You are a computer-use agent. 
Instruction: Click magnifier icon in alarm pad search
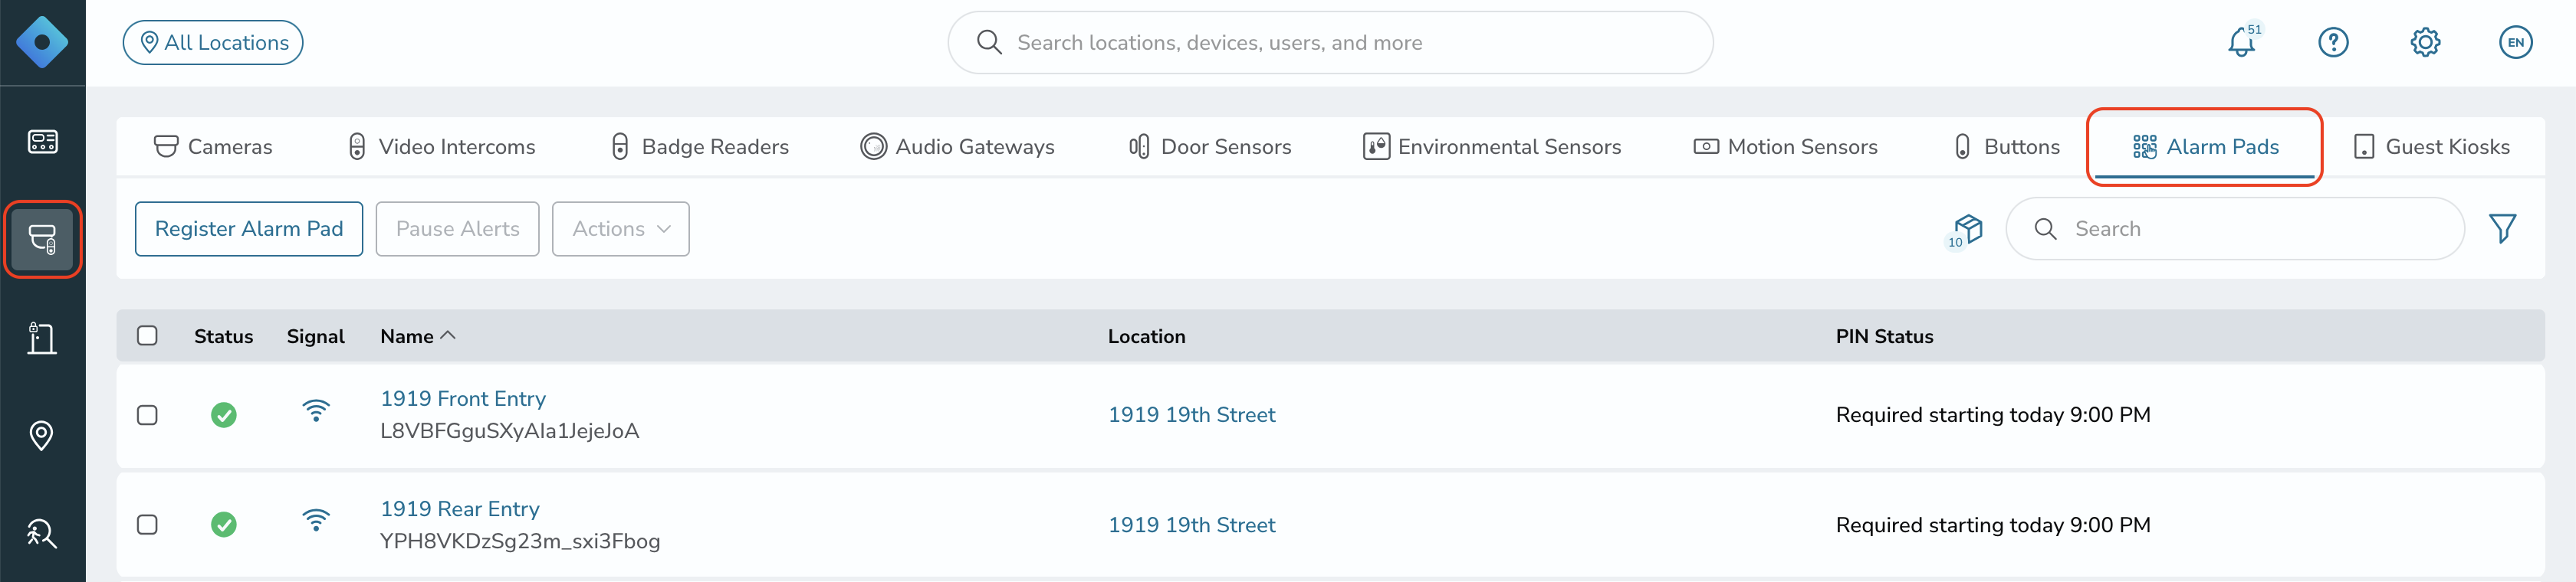[2045, 229]
